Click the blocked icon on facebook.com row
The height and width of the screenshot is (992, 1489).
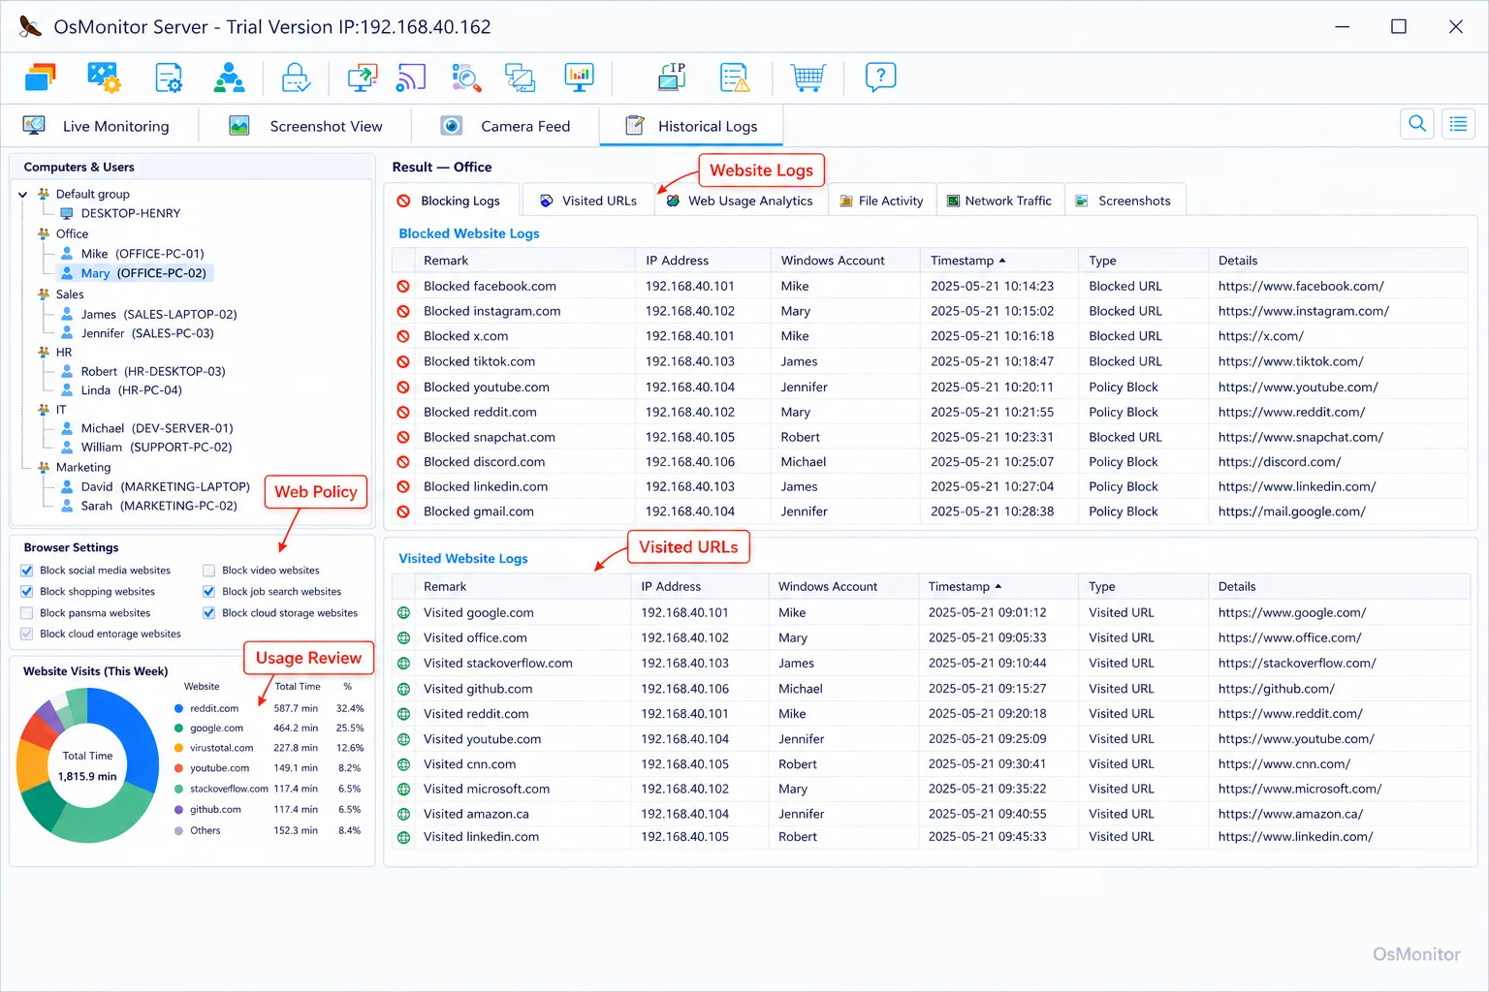click(x=403, y=287)
